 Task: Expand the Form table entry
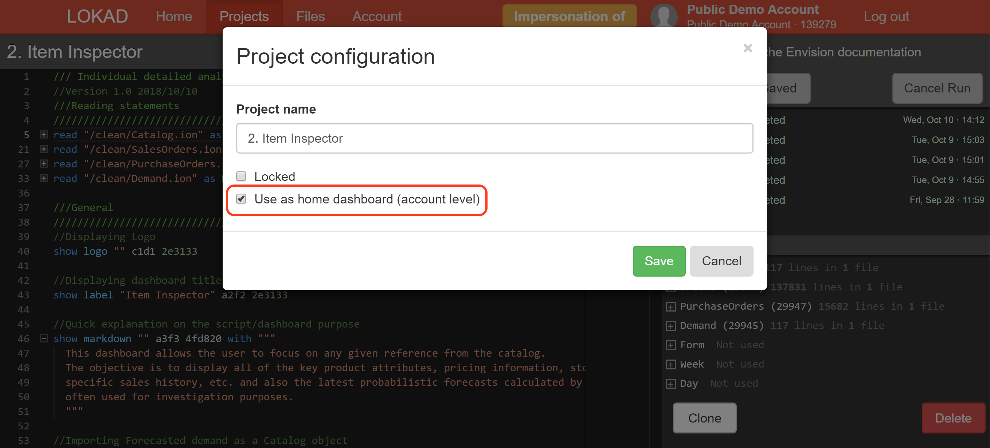(671, 345)
